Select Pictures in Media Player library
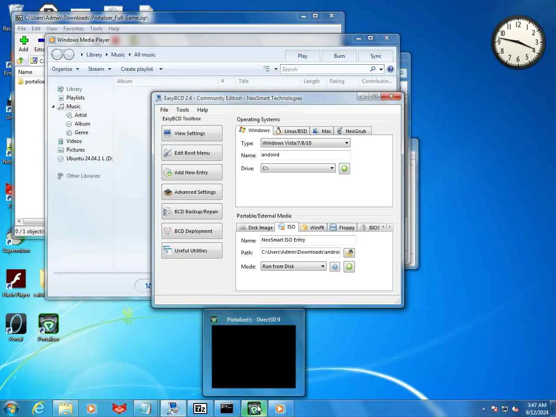This screenshot has width=556, height=417. pyautogui.click(x=75, y=150)
